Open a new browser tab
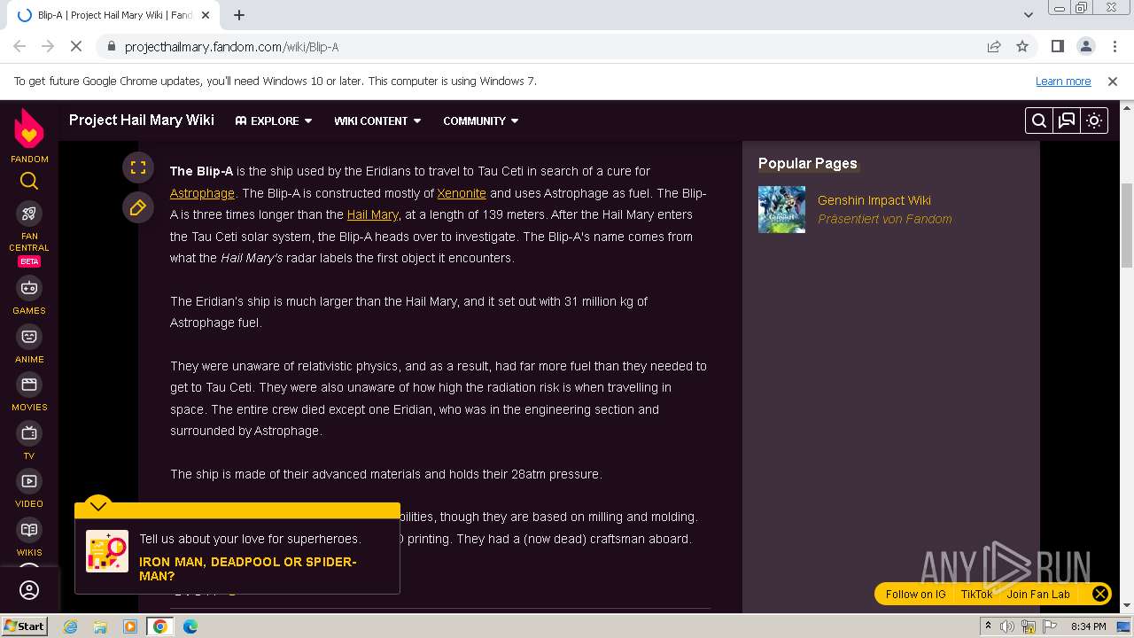This screenshot has width=1134, height=638. point(238,15)
